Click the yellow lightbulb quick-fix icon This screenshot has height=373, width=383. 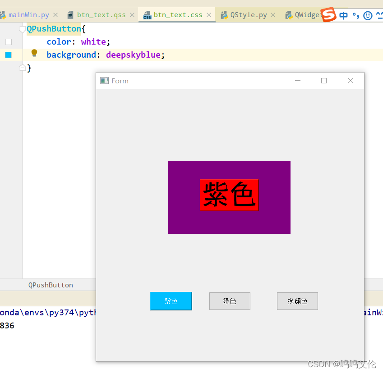(x=34, y=54)
